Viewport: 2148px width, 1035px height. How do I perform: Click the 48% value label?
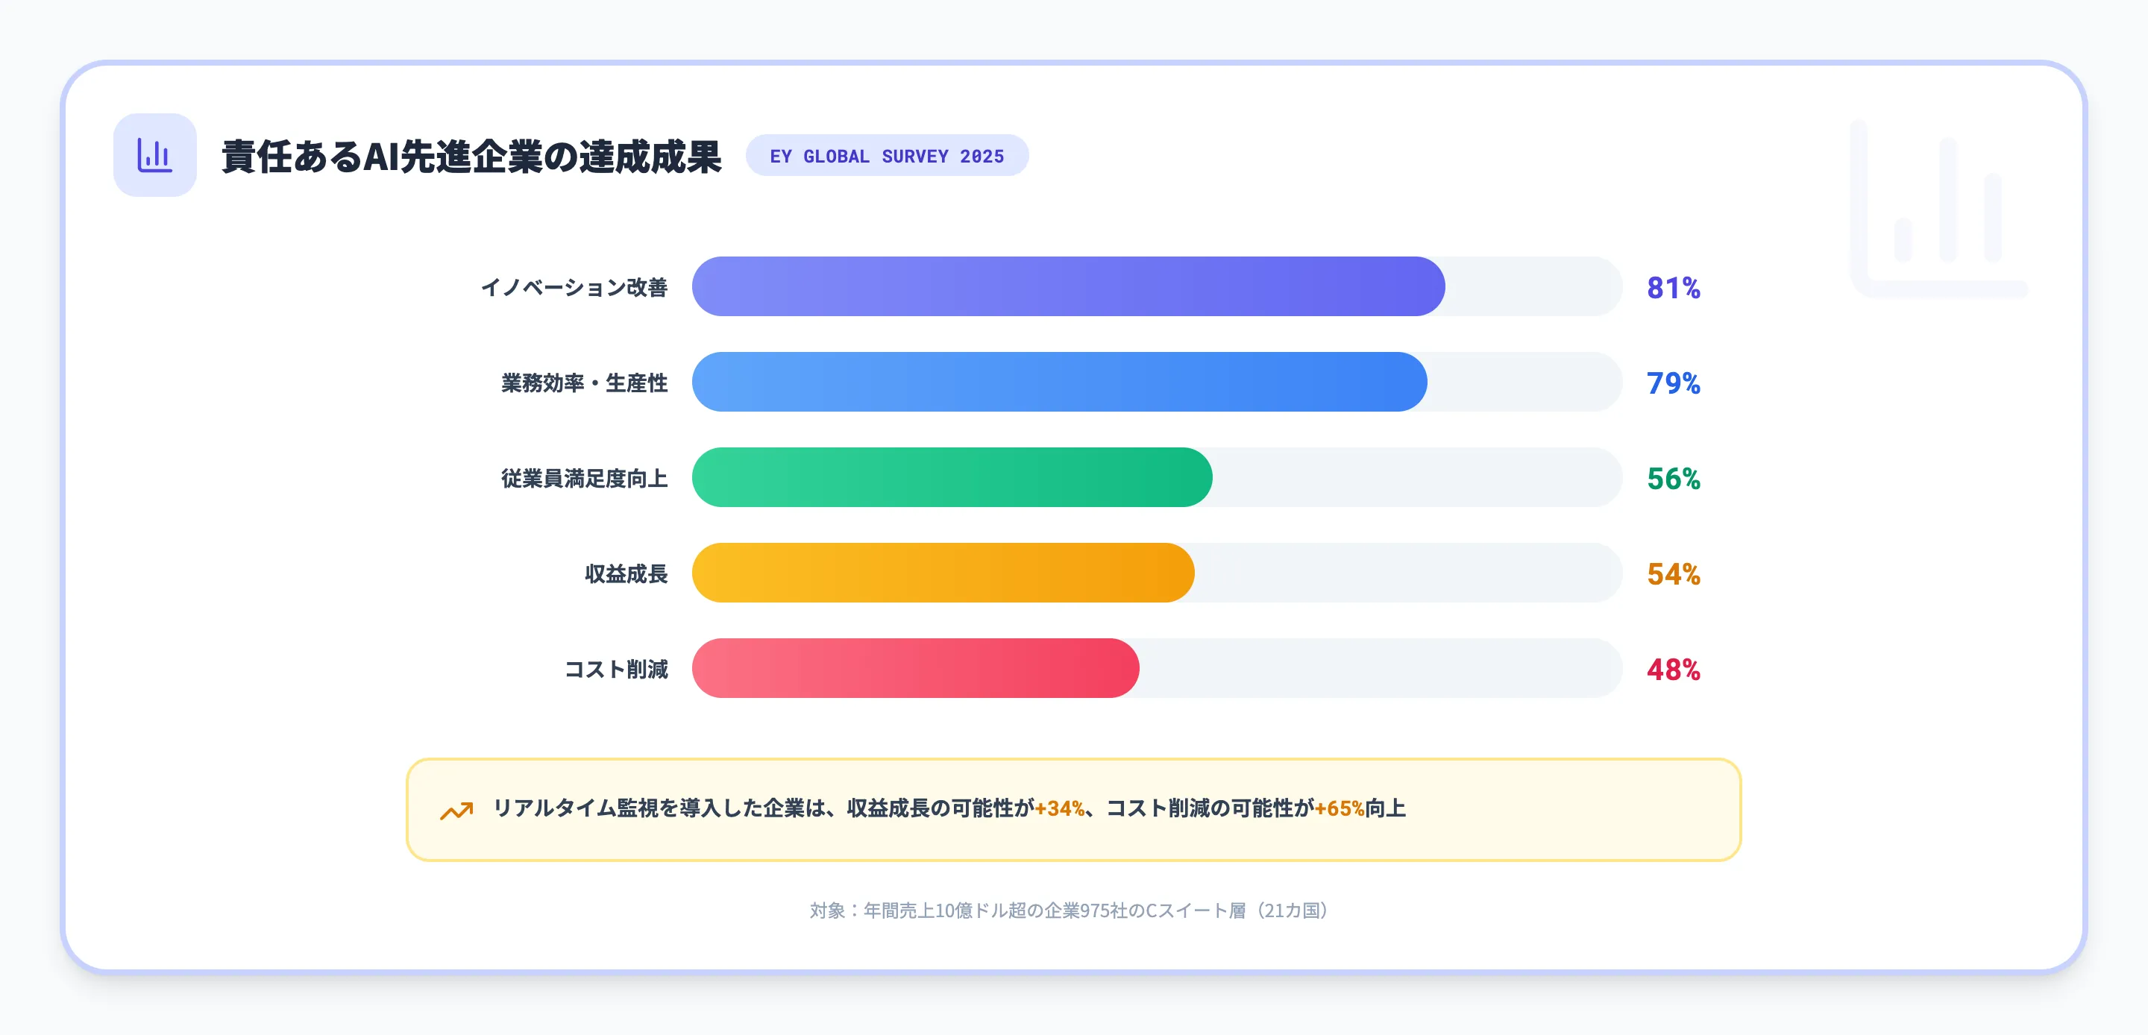(x=1673, y=670)
